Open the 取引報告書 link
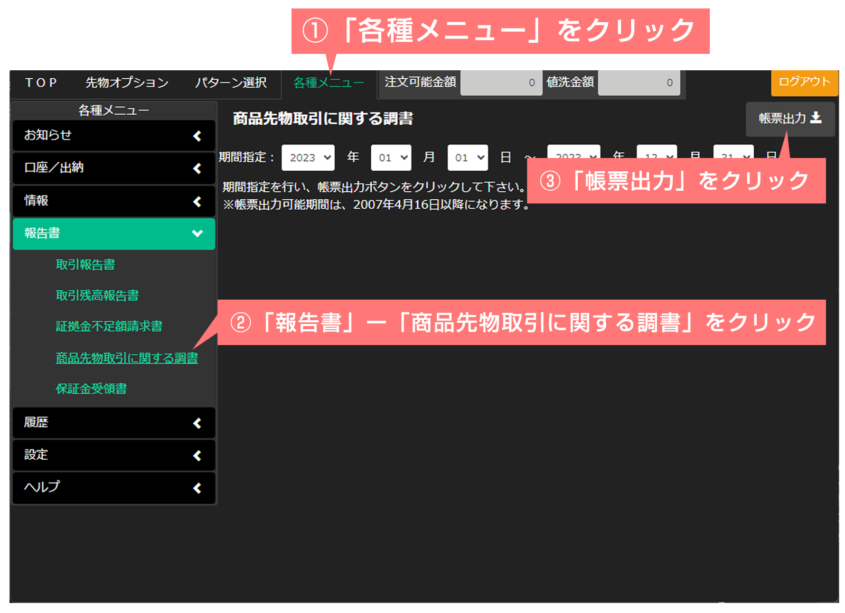The image size is (845, 613). [x=86, y=265]
